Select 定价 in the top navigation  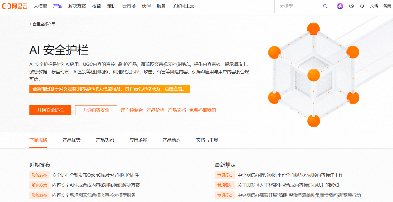(x=112, y=6)
